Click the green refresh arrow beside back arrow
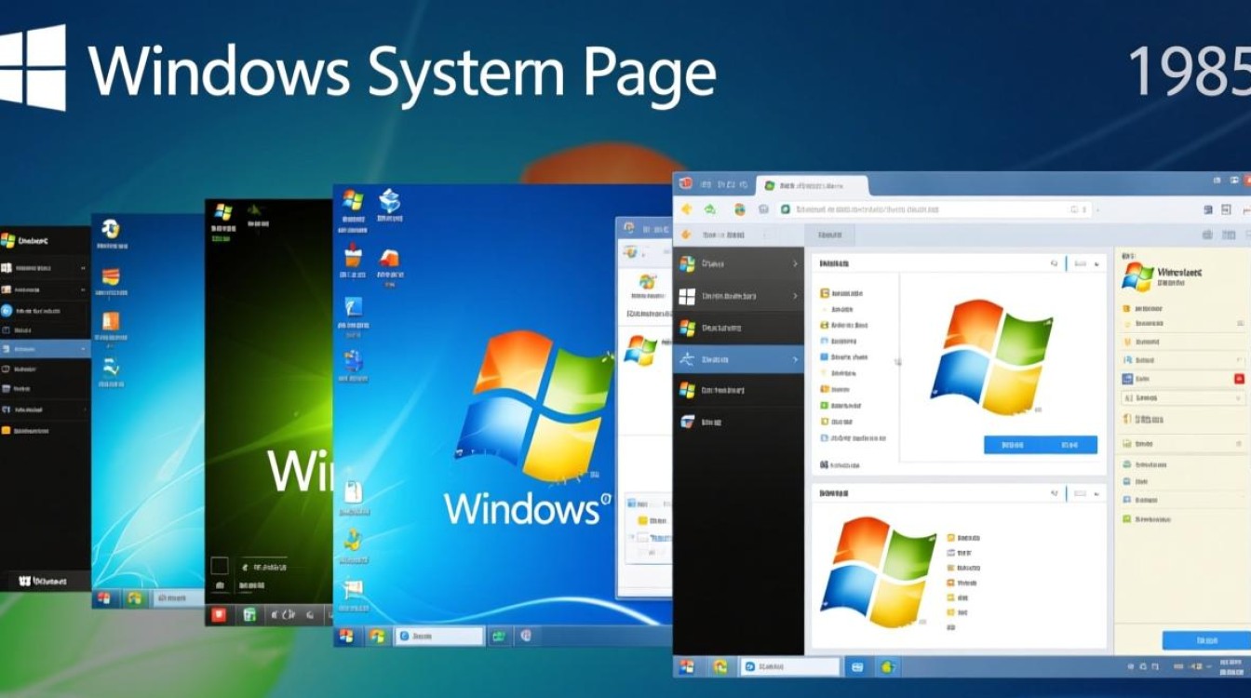This screenshot has width=1251, height=698. coord(709,210)
